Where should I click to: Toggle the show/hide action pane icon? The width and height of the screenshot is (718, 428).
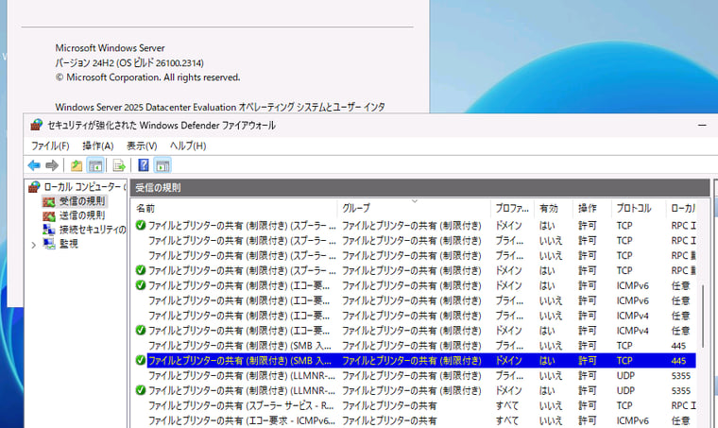162,165
